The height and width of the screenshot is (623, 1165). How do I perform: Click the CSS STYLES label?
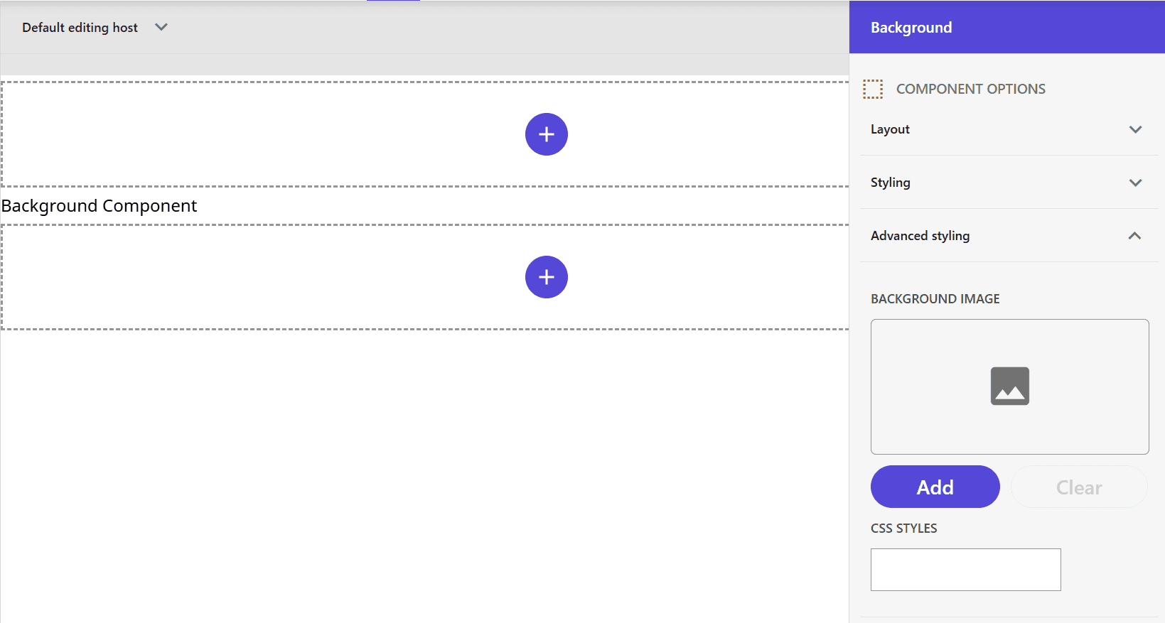coord(903,529)
